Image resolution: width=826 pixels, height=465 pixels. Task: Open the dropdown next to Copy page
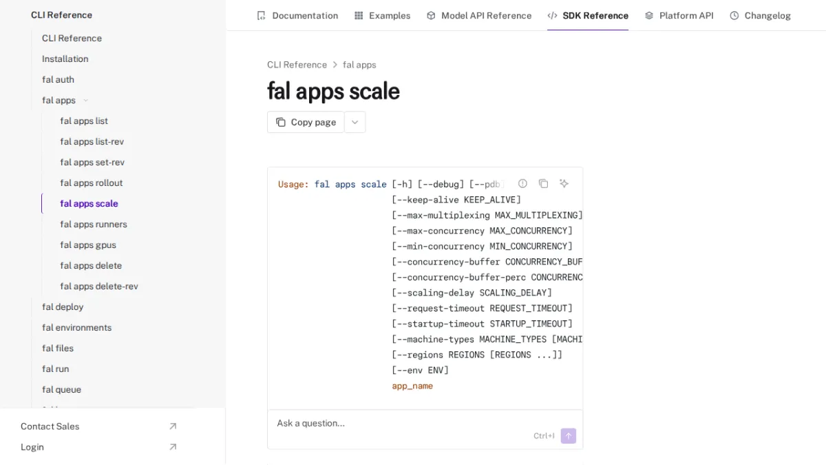[355, 122]
